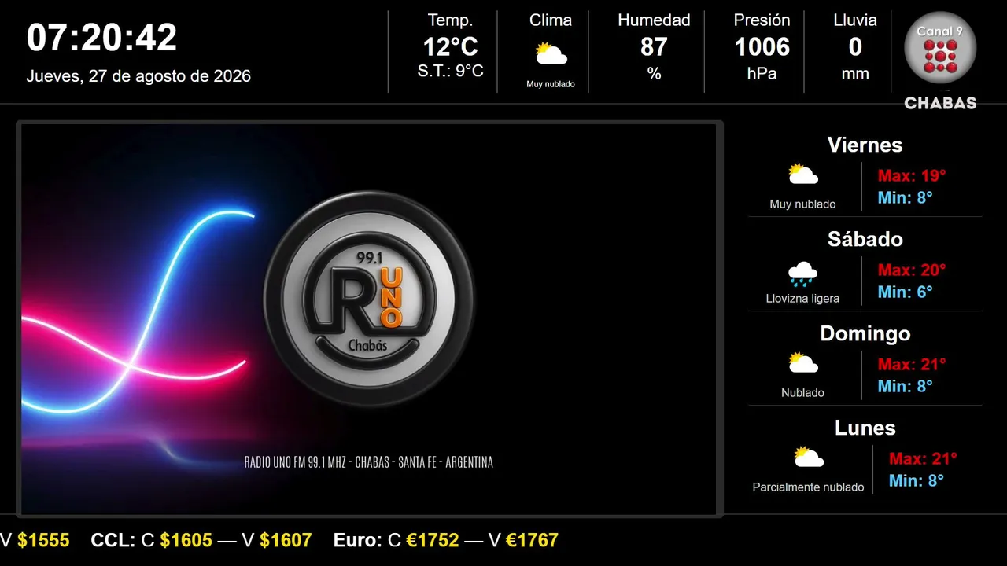The image size is (1007, 566).
Task: Click Sábado drizzle rain icon
Action: (802, 274)
